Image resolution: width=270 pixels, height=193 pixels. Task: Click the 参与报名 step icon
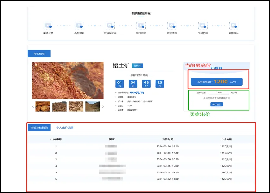point(79,26)
